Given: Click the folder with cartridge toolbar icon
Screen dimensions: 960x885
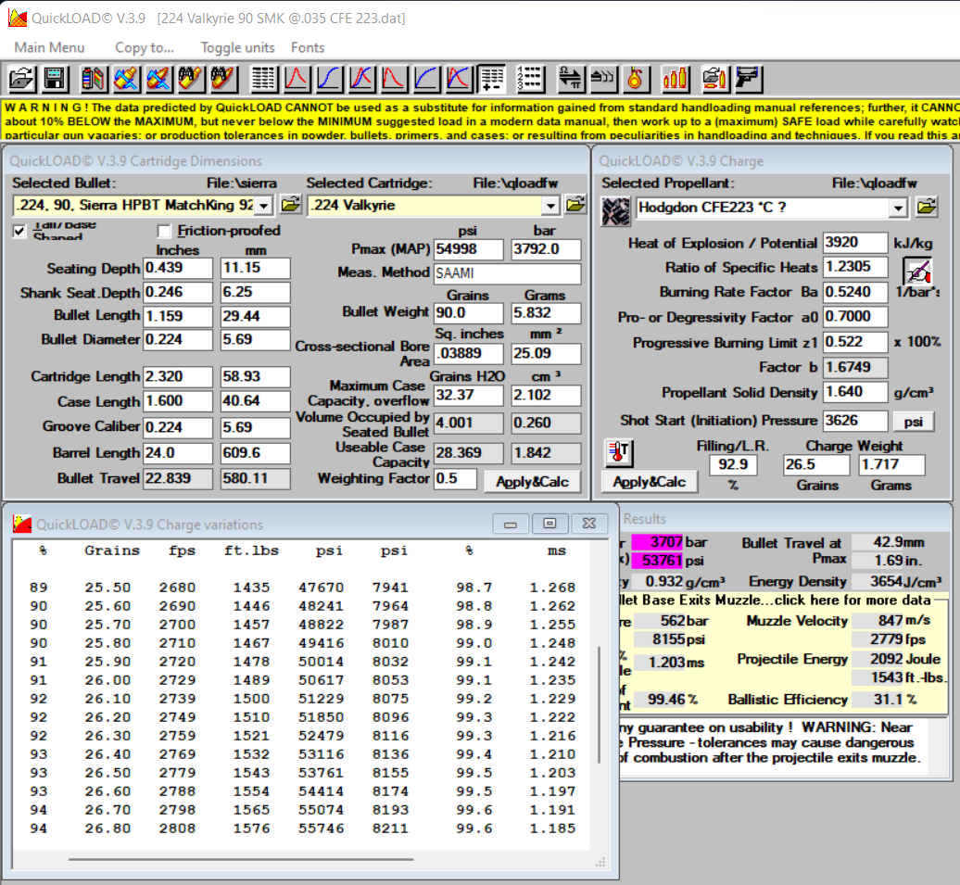Looking at the screenshot, I should [714, 79].
